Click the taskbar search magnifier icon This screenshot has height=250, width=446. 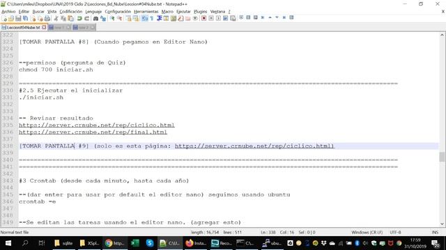25,243
